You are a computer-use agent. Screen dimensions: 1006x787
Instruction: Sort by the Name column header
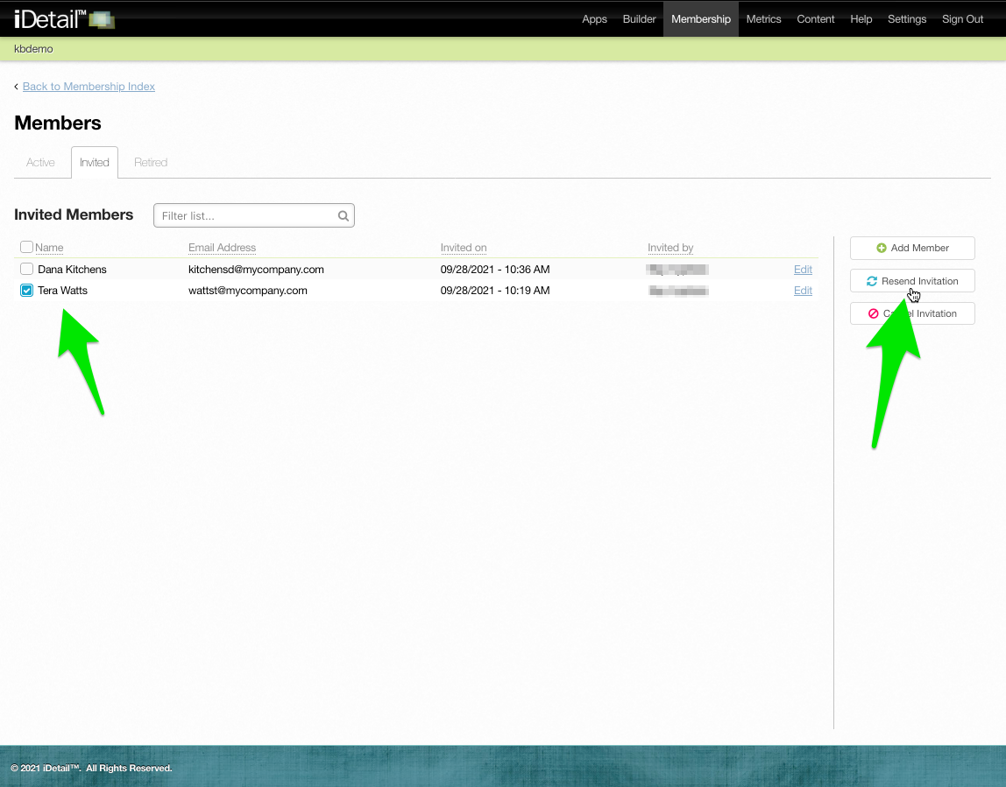pos(49,248)
